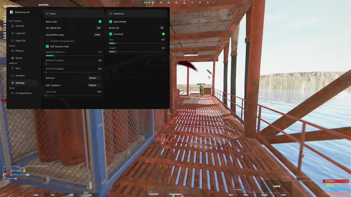Viewport: 351px width, 197px height.
Task: Select the pistol in the bottom hotbar
Action: [152, 190]
